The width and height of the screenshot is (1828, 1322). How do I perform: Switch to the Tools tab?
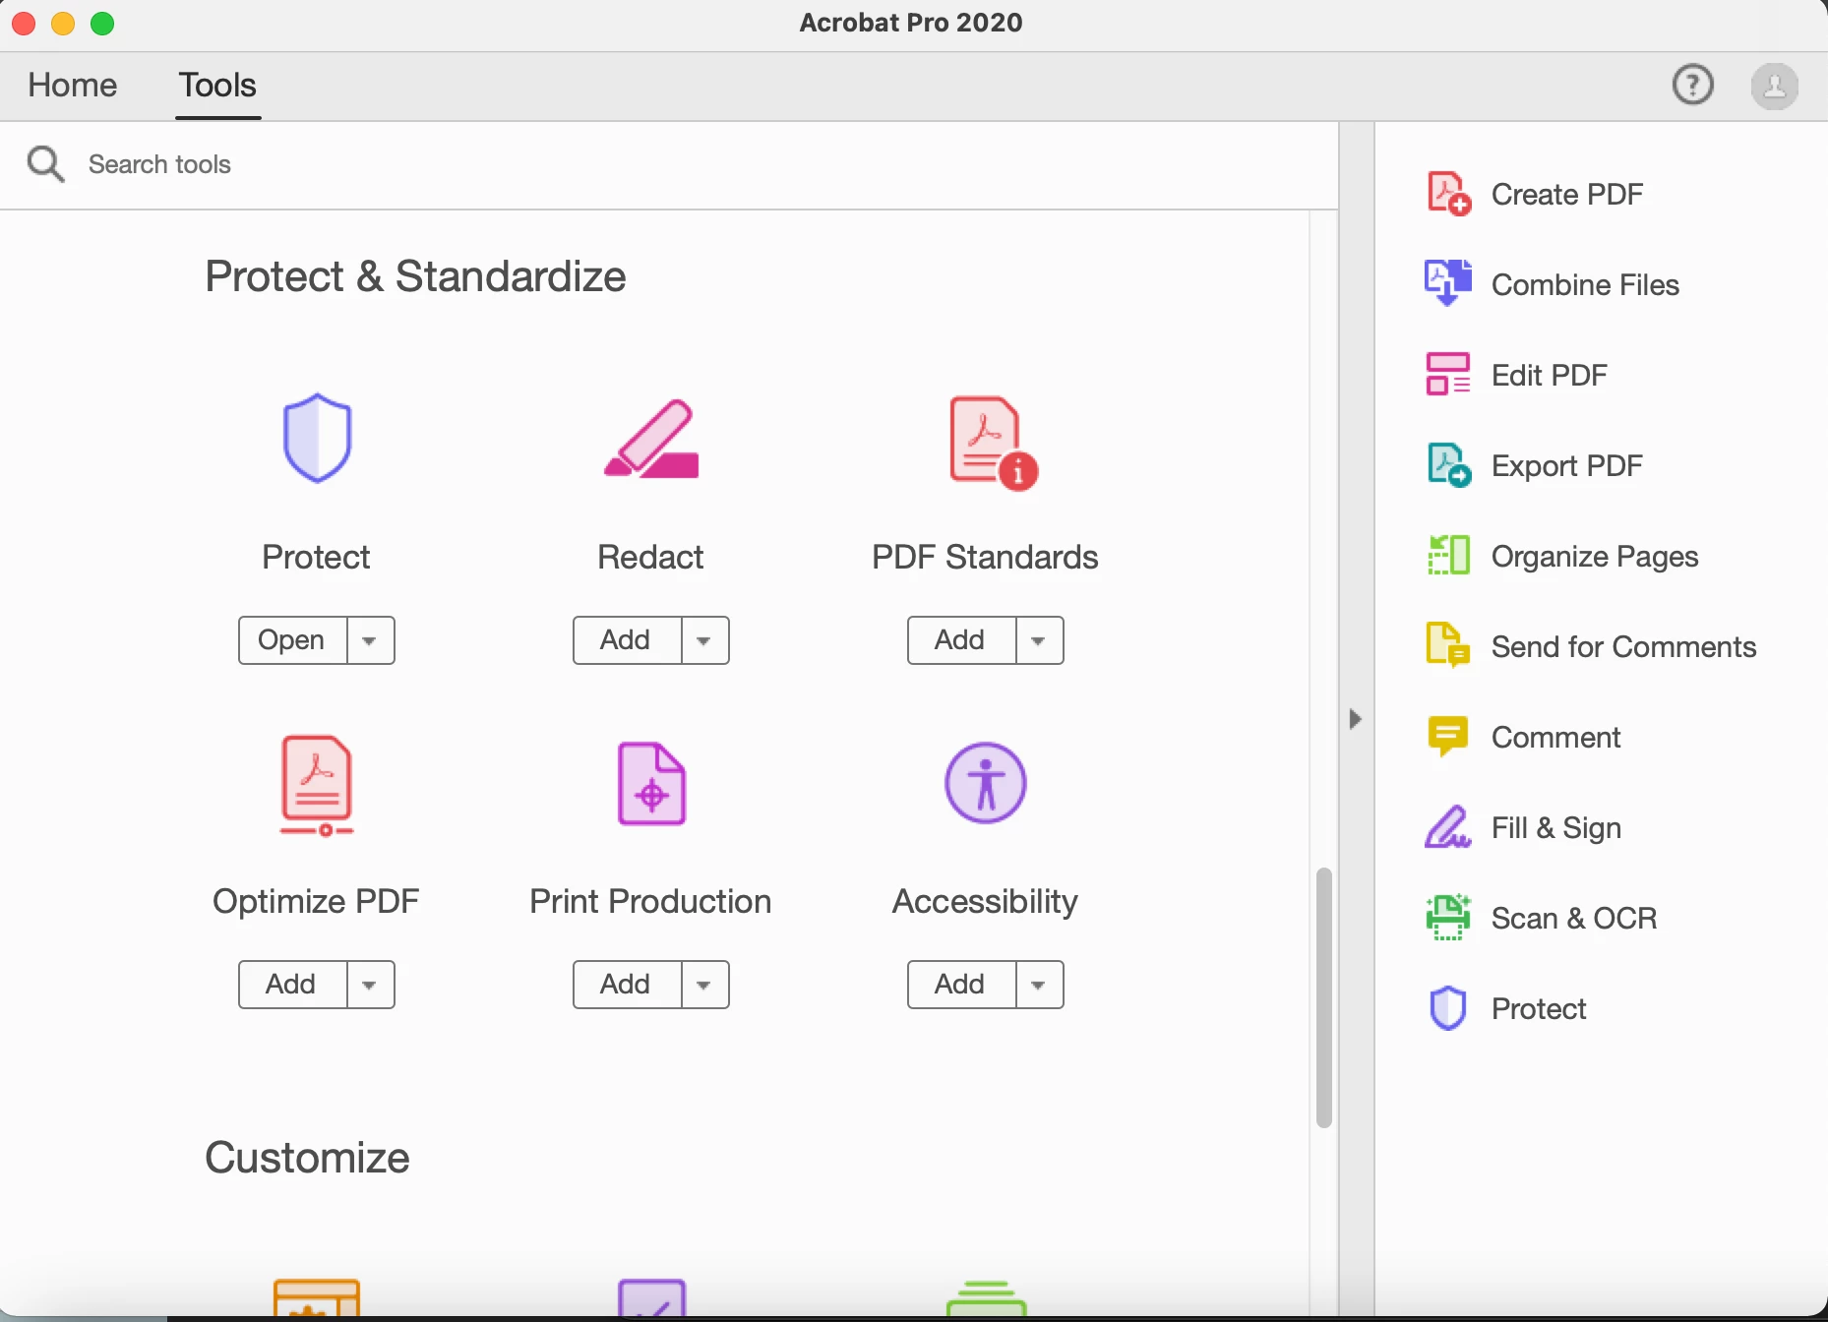(217, 85)
